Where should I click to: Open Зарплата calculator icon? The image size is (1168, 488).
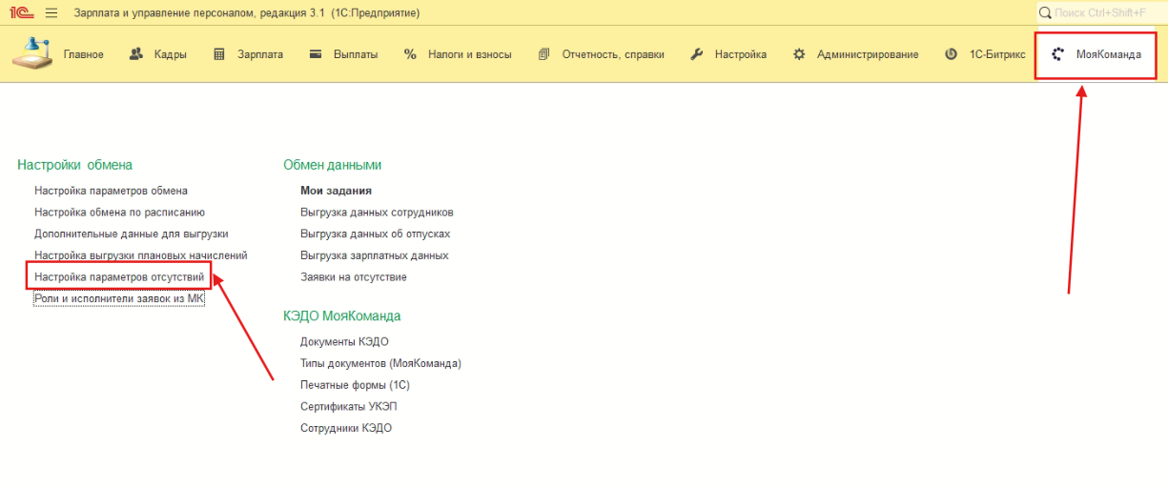(x=220, y=54)
